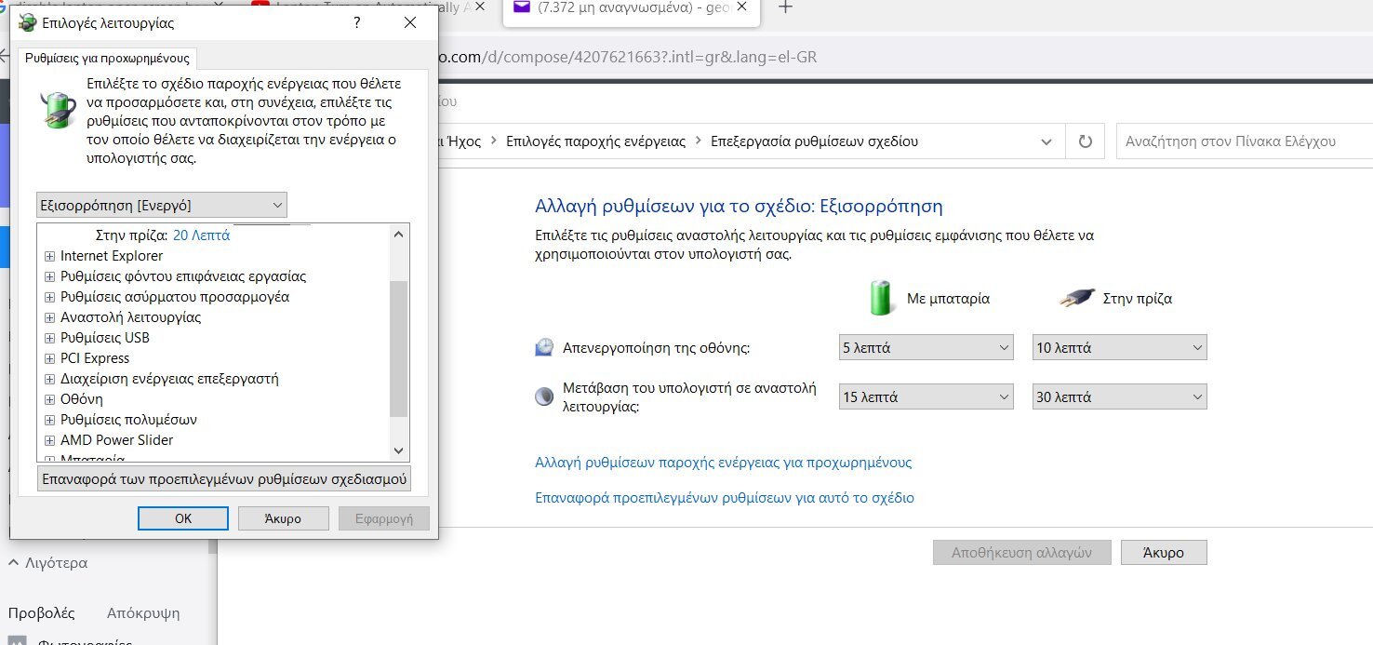Click the power options dialog title icon
Screen dimensions: 1373x645
tap(28, 23)
